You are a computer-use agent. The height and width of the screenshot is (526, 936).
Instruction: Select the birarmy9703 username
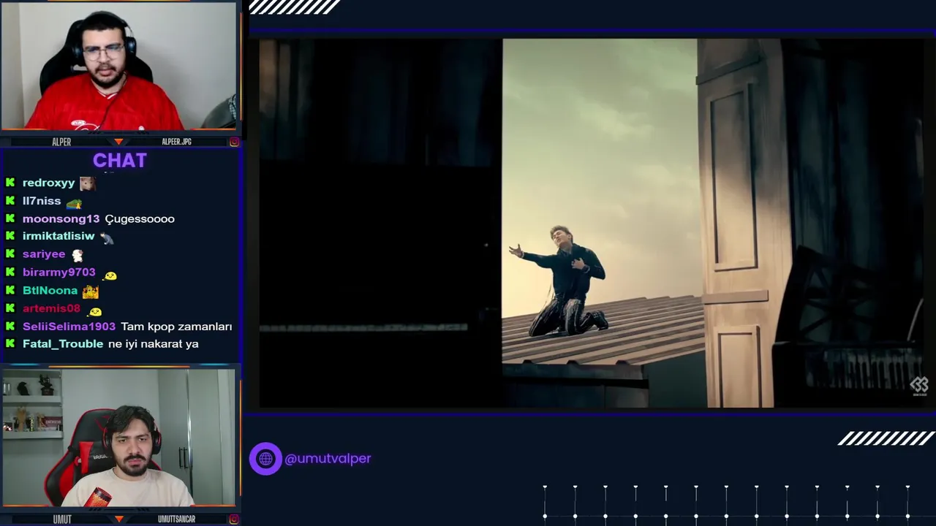click(58, 272)
